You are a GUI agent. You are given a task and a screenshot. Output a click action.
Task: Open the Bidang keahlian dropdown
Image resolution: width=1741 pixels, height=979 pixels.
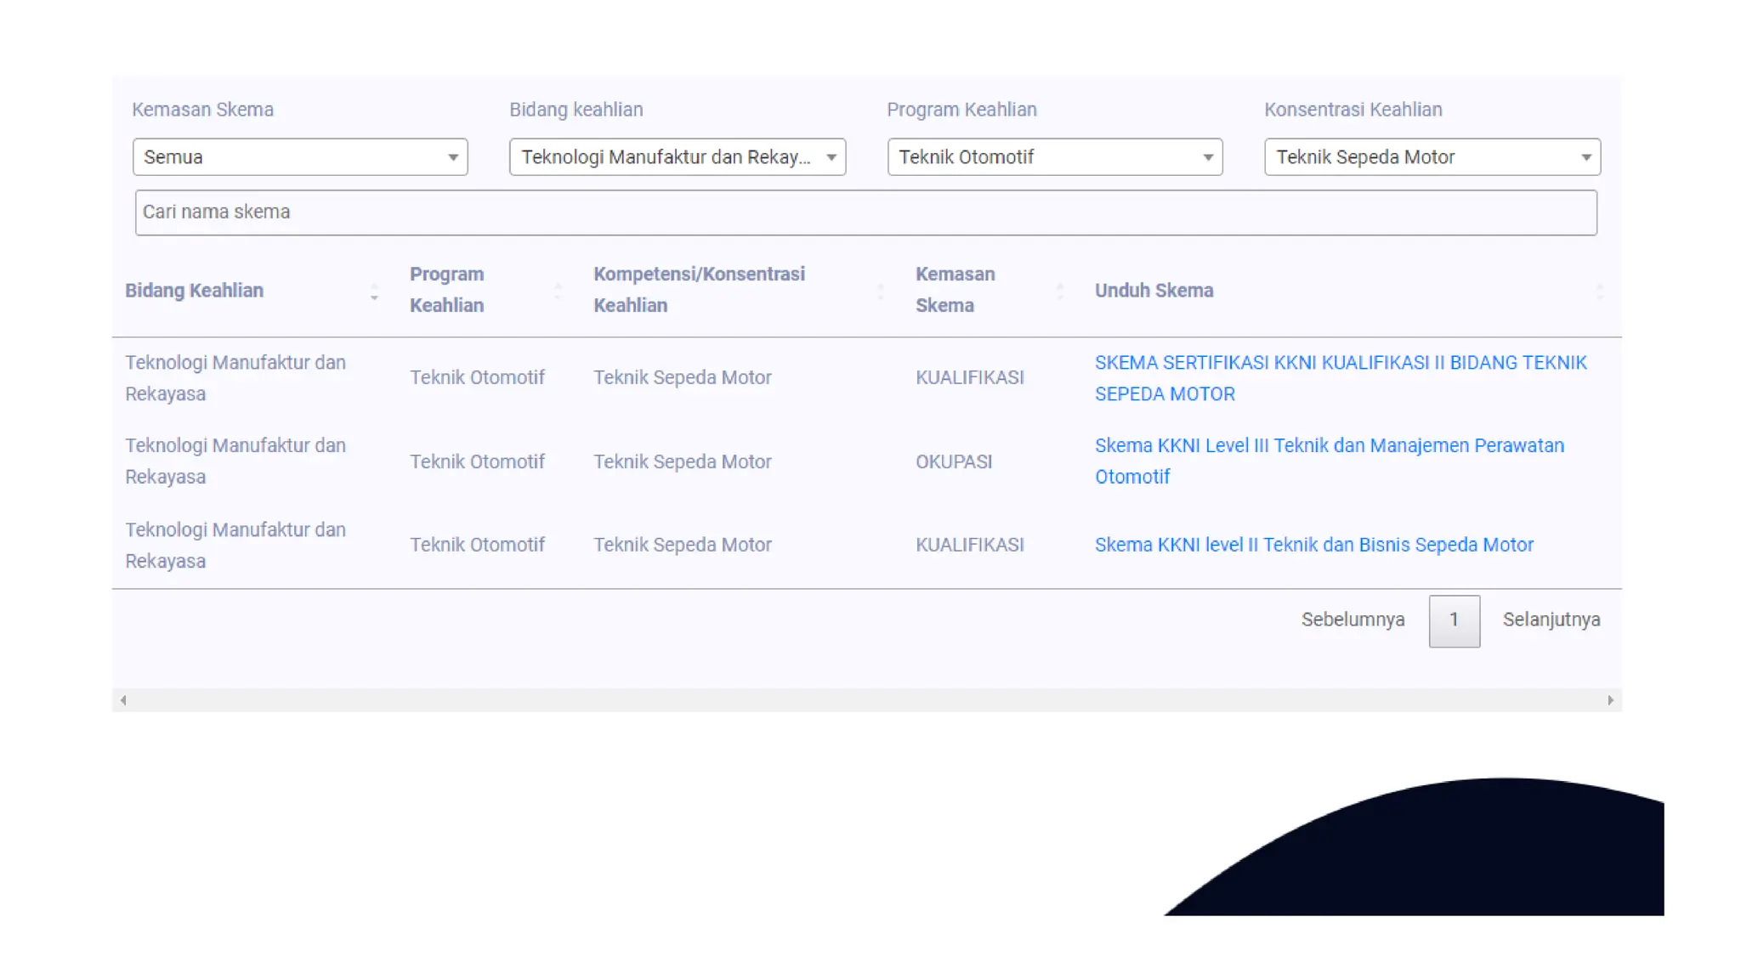678,157
